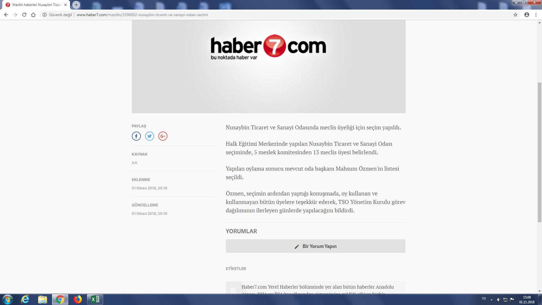Select the Mardin haberleri Nusaybin tab
Image resolution: width=542 pixels, height=305 pixels.
click(x=37, y=5)
